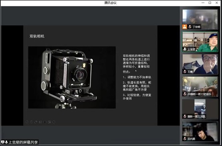
Task: Open the pen and laser pointer tools
Action: (x=36, y=122)
